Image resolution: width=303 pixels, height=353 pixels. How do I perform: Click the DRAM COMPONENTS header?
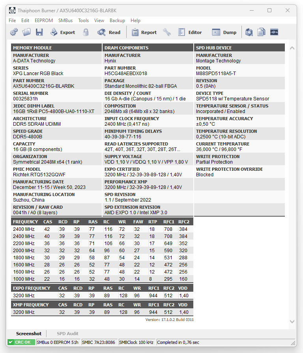pyautogui.click(x=148, y=48)
